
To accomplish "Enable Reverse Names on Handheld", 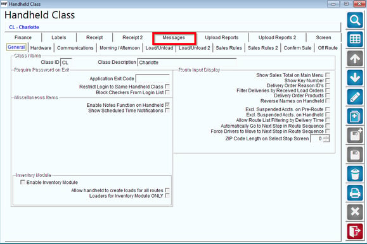I will click(x=328, y=101).
